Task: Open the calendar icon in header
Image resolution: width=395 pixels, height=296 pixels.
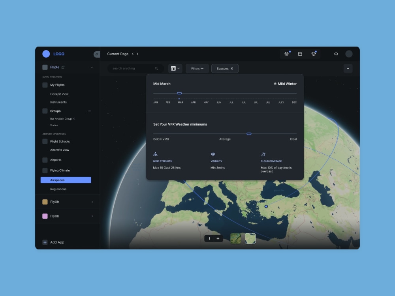Action: pyautogui.click(x=300, y=54)
